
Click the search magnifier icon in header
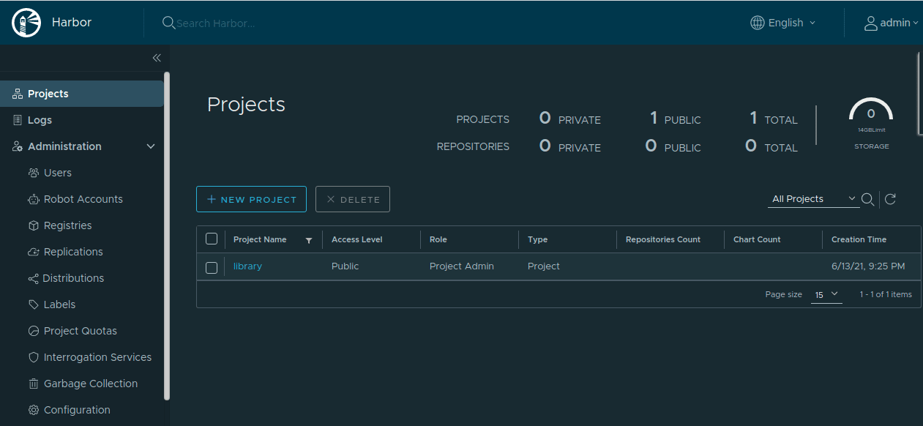coord(168,23)
